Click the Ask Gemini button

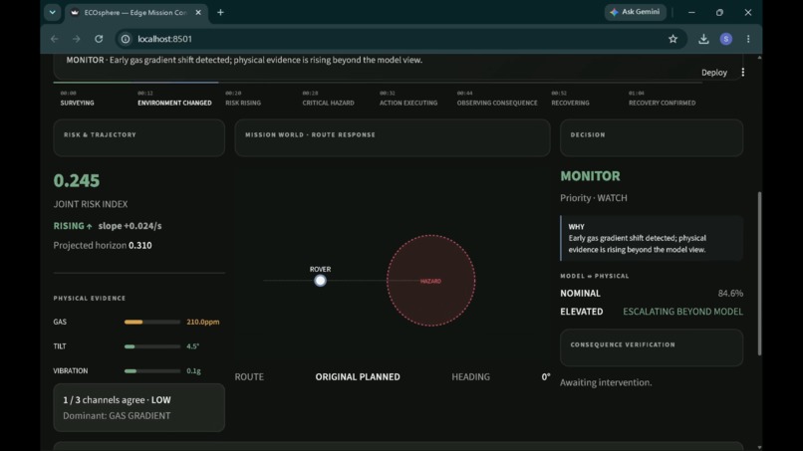tap(635, 12)
